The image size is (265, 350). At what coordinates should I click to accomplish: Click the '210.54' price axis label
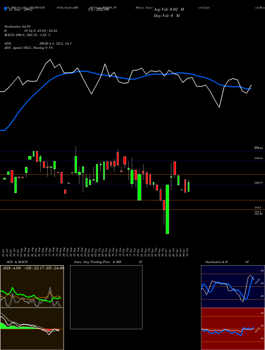pos(258,158)
